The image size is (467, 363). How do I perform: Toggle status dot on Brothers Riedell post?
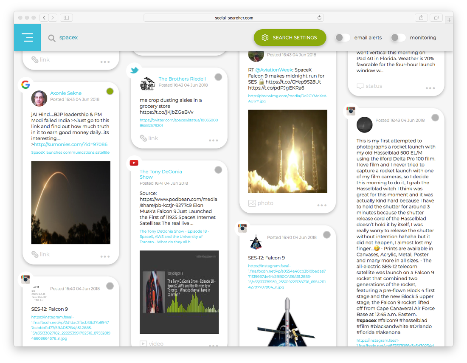point(218,77)
